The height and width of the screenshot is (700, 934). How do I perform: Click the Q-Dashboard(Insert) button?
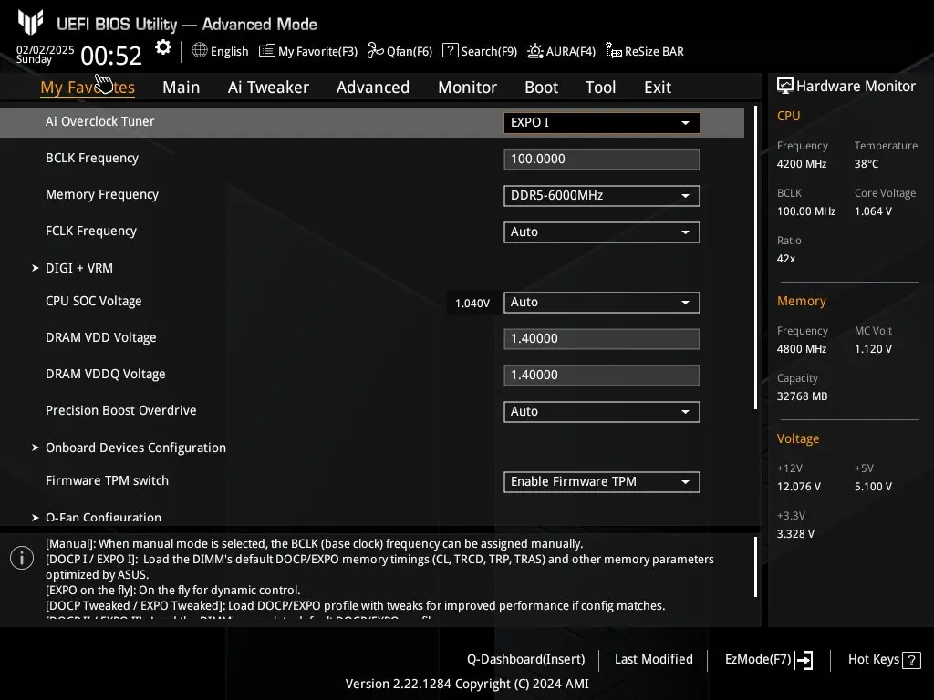(526, 660)
